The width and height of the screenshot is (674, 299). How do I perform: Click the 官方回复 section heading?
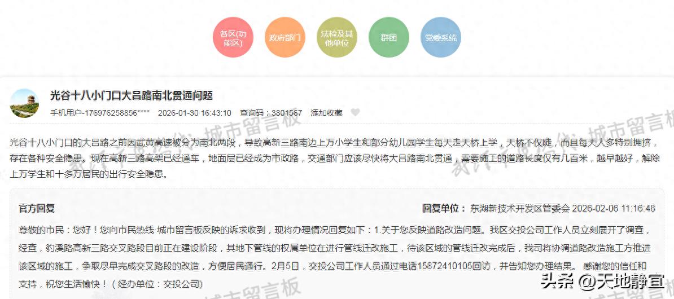37,209
